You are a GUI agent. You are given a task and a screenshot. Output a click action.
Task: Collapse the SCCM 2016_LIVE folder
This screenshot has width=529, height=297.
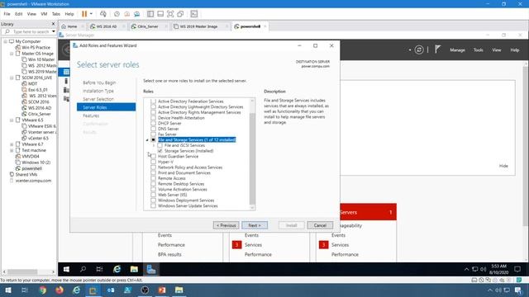point(12,78)
